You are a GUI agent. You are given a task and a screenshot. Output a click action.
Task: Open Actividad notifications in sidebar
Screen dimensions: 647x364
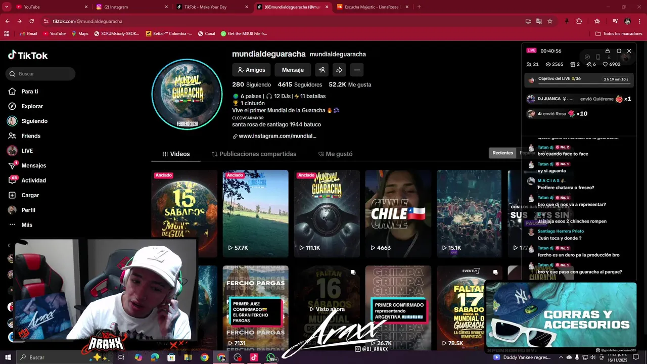click(27, 180)
